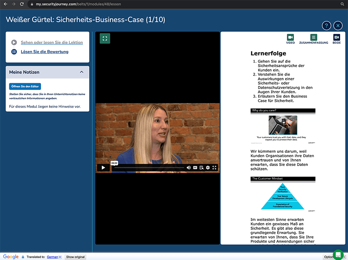Open the video transcript search

pyautogui.click(x=201, y=168)
